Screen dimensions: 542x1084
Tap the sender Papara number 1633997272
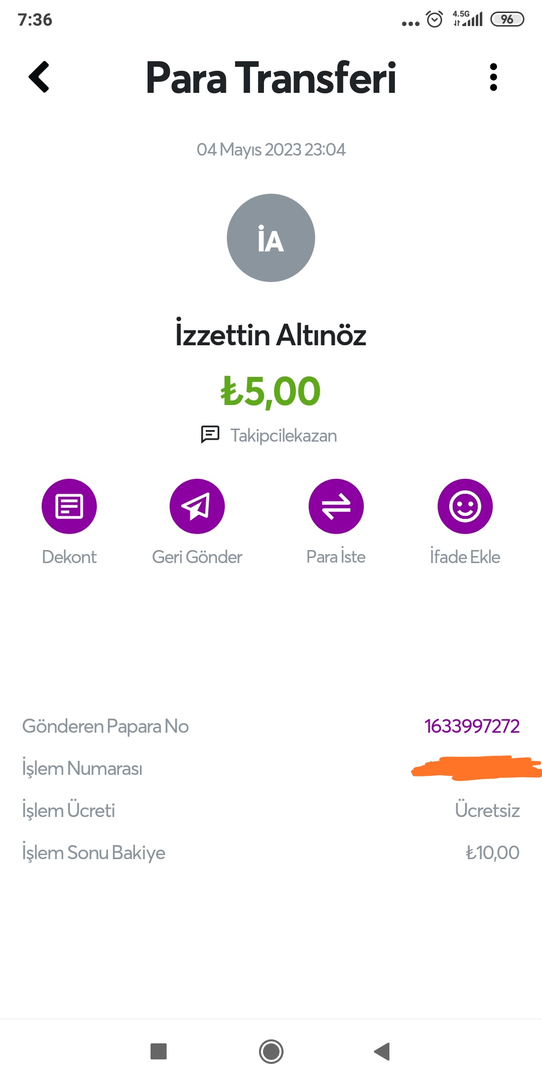[x=472, y=726]
